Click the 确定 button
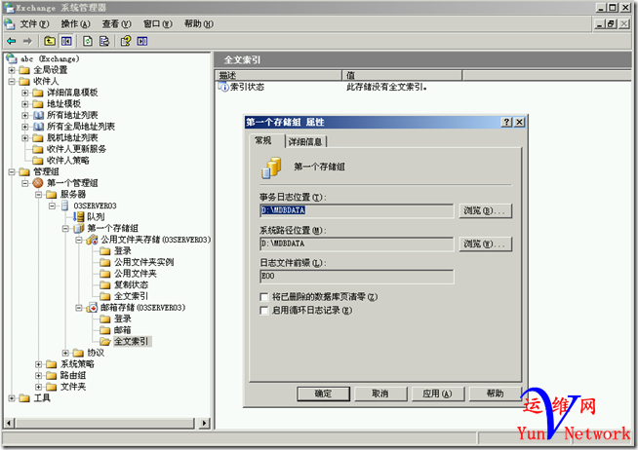 coord(324,394)
